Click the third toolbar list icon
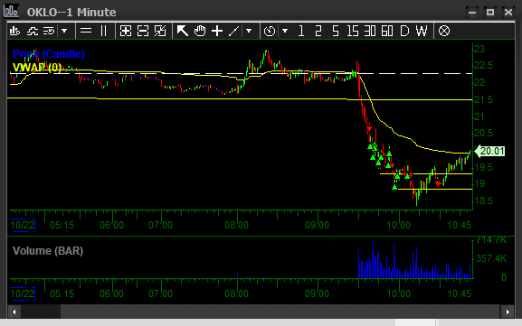Image resolution: width=522 pixels, height=326 pixels. tap(49, 31)
